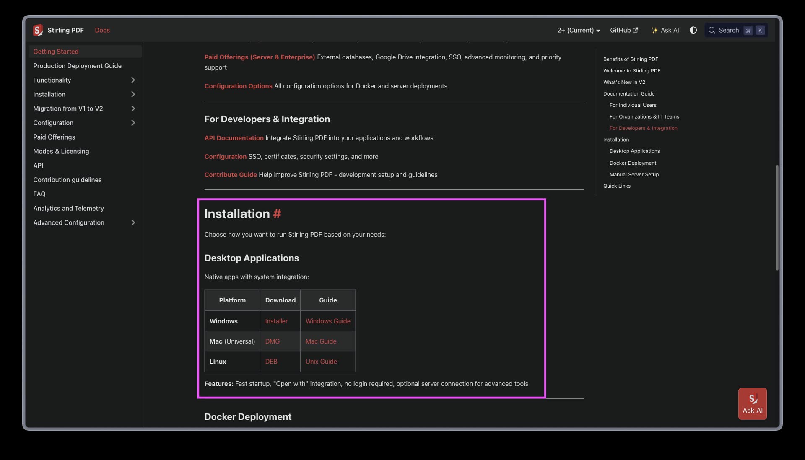Click the Configuration link under Developers
The image size is (805, 460).
225,156
